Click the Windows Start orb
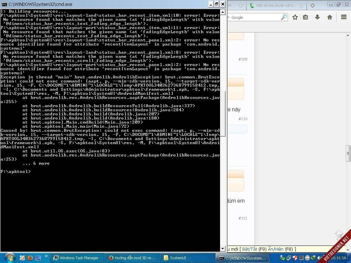Viewport: 351px width, 263px height. pos(9,258)
